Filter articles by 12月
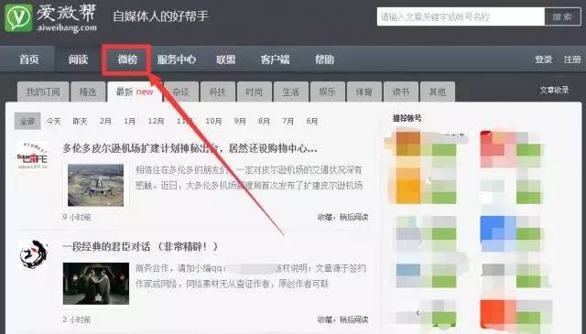Viewport: 586px width, 334px height. 156,122
